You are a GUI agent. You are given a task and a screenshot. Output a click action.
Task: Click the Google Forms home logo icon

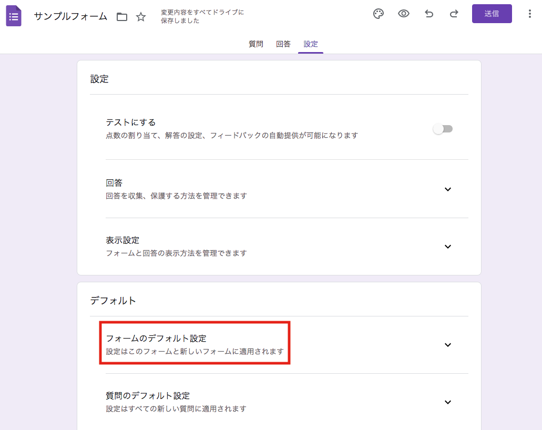point(14,16)
